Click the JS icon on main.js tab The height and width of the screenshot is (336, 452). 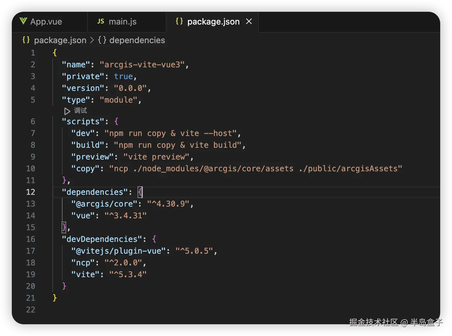[101, 21]
